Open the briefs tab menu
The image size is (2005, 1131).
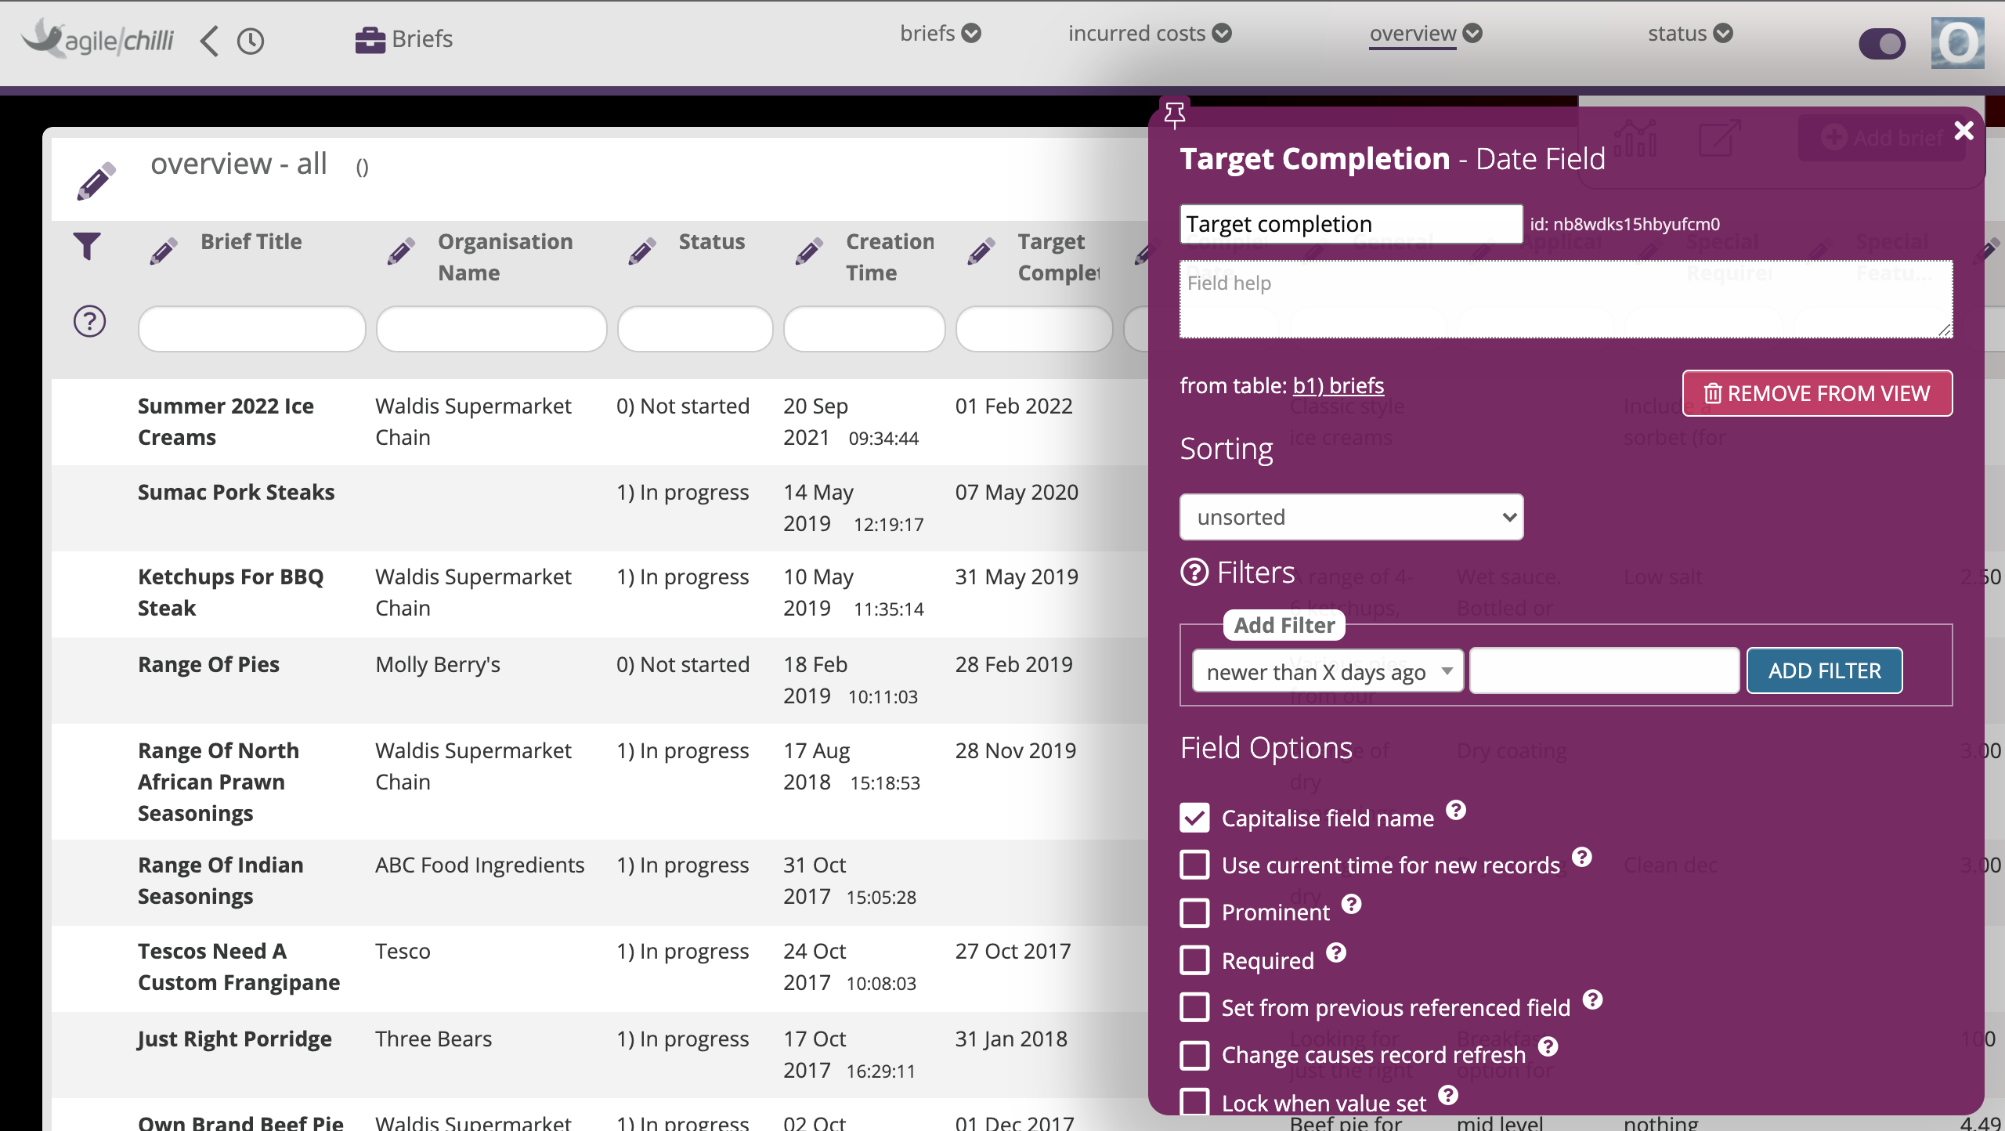pos(939,34)
